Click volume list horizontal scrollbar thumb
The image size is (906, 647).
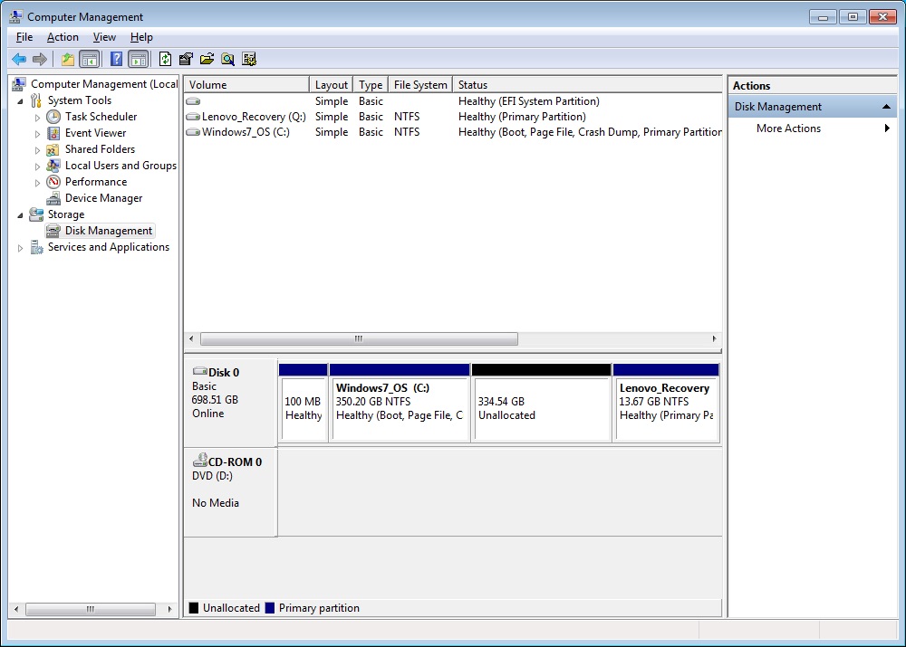359,338
